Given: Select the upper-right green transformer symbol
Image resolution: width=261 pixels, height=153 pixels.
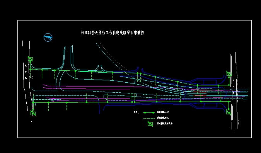Looking at the screenshot, I should point(229,74).
